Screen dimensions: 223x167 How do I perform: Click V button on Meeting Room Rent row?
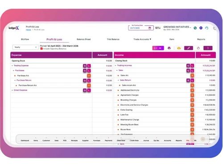192,125
